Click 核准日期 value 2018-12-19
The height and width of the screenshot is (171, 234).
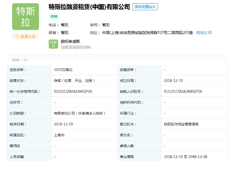coord(63,124)
